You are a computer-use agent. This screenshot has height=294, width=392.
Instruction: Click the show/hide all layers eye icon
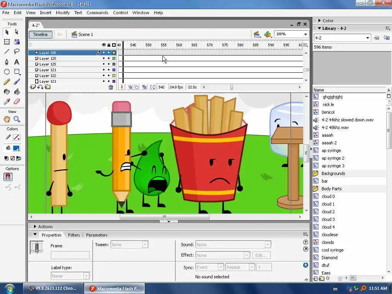point(104,45)
